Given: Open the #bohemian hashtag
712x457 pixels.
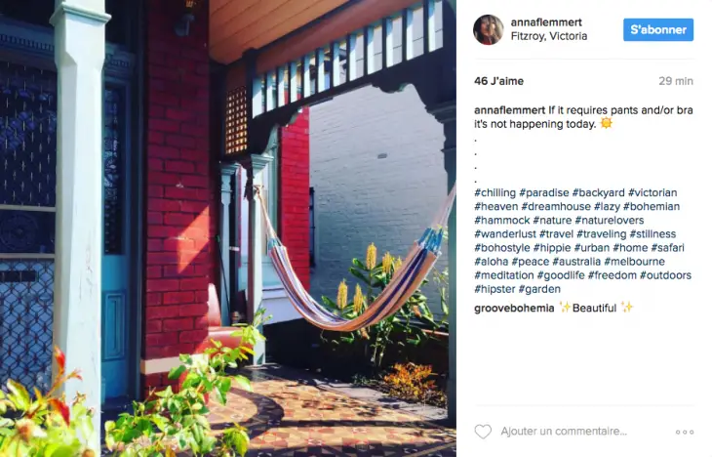Looking at the screenshot, I should click(652, 206).
